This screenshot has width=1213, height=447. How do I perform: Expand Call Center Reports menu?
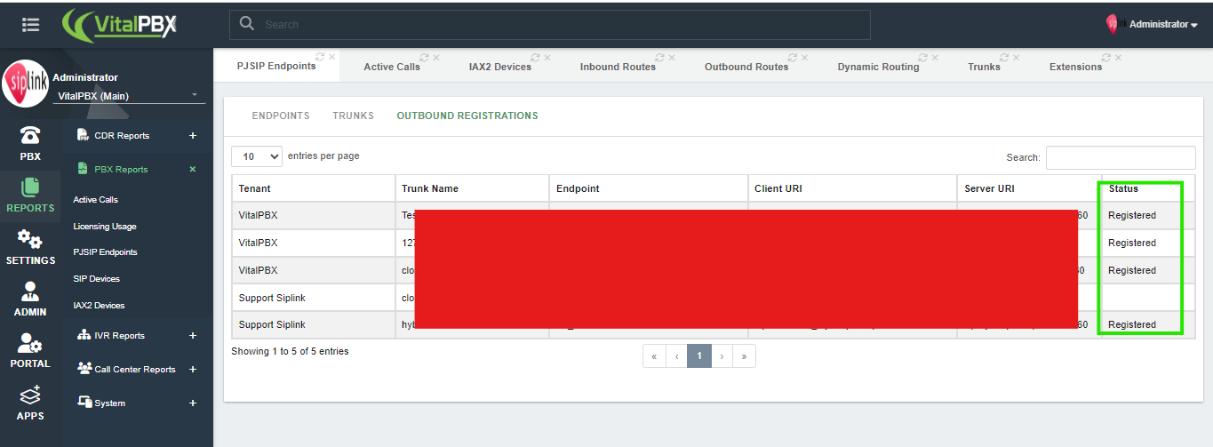[x=193, y=370]
